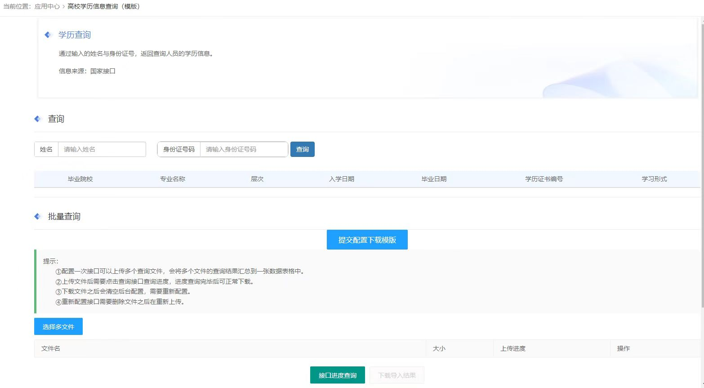Click the 下载导入结果 button
This screenshot has height=388, width=704.
397,375
